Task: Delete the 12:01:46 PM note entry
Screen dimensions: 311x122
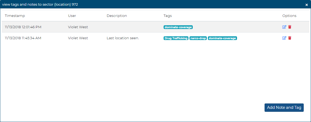Action: point(290,27)
